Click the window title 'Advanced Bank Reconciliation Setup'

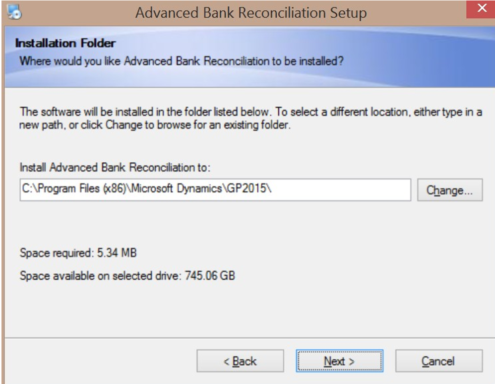[251, 12]
